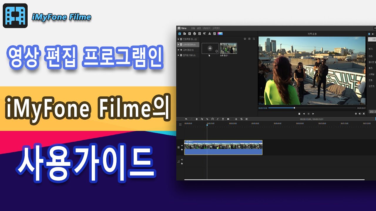The width and height of the screenshot is (376, 211).
Task: Click the split-screen icon in timeline toolbar
Action: pos(247,119)
